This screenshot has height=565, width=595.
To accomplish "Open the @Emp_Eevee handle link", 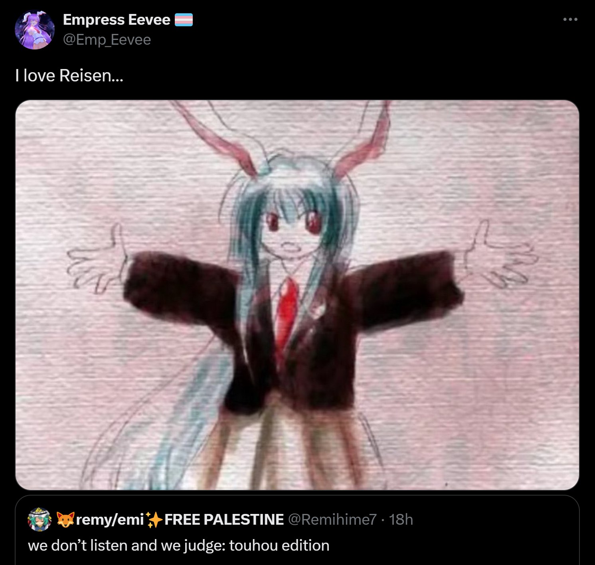I will pyautogui.click(x=107, y=40).
